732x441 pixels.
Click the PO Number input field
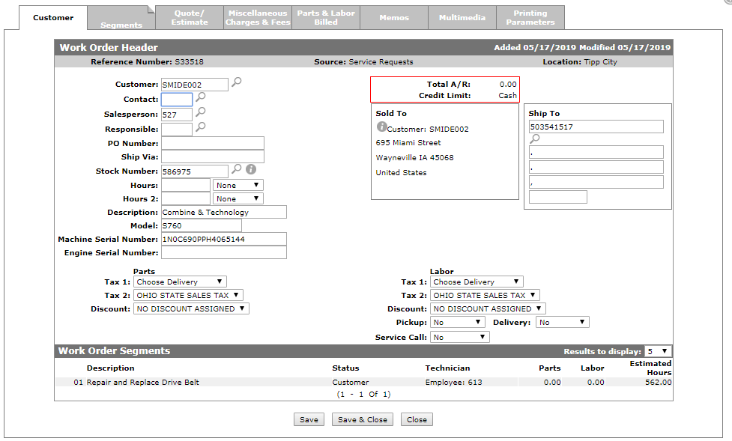(213, 143)
